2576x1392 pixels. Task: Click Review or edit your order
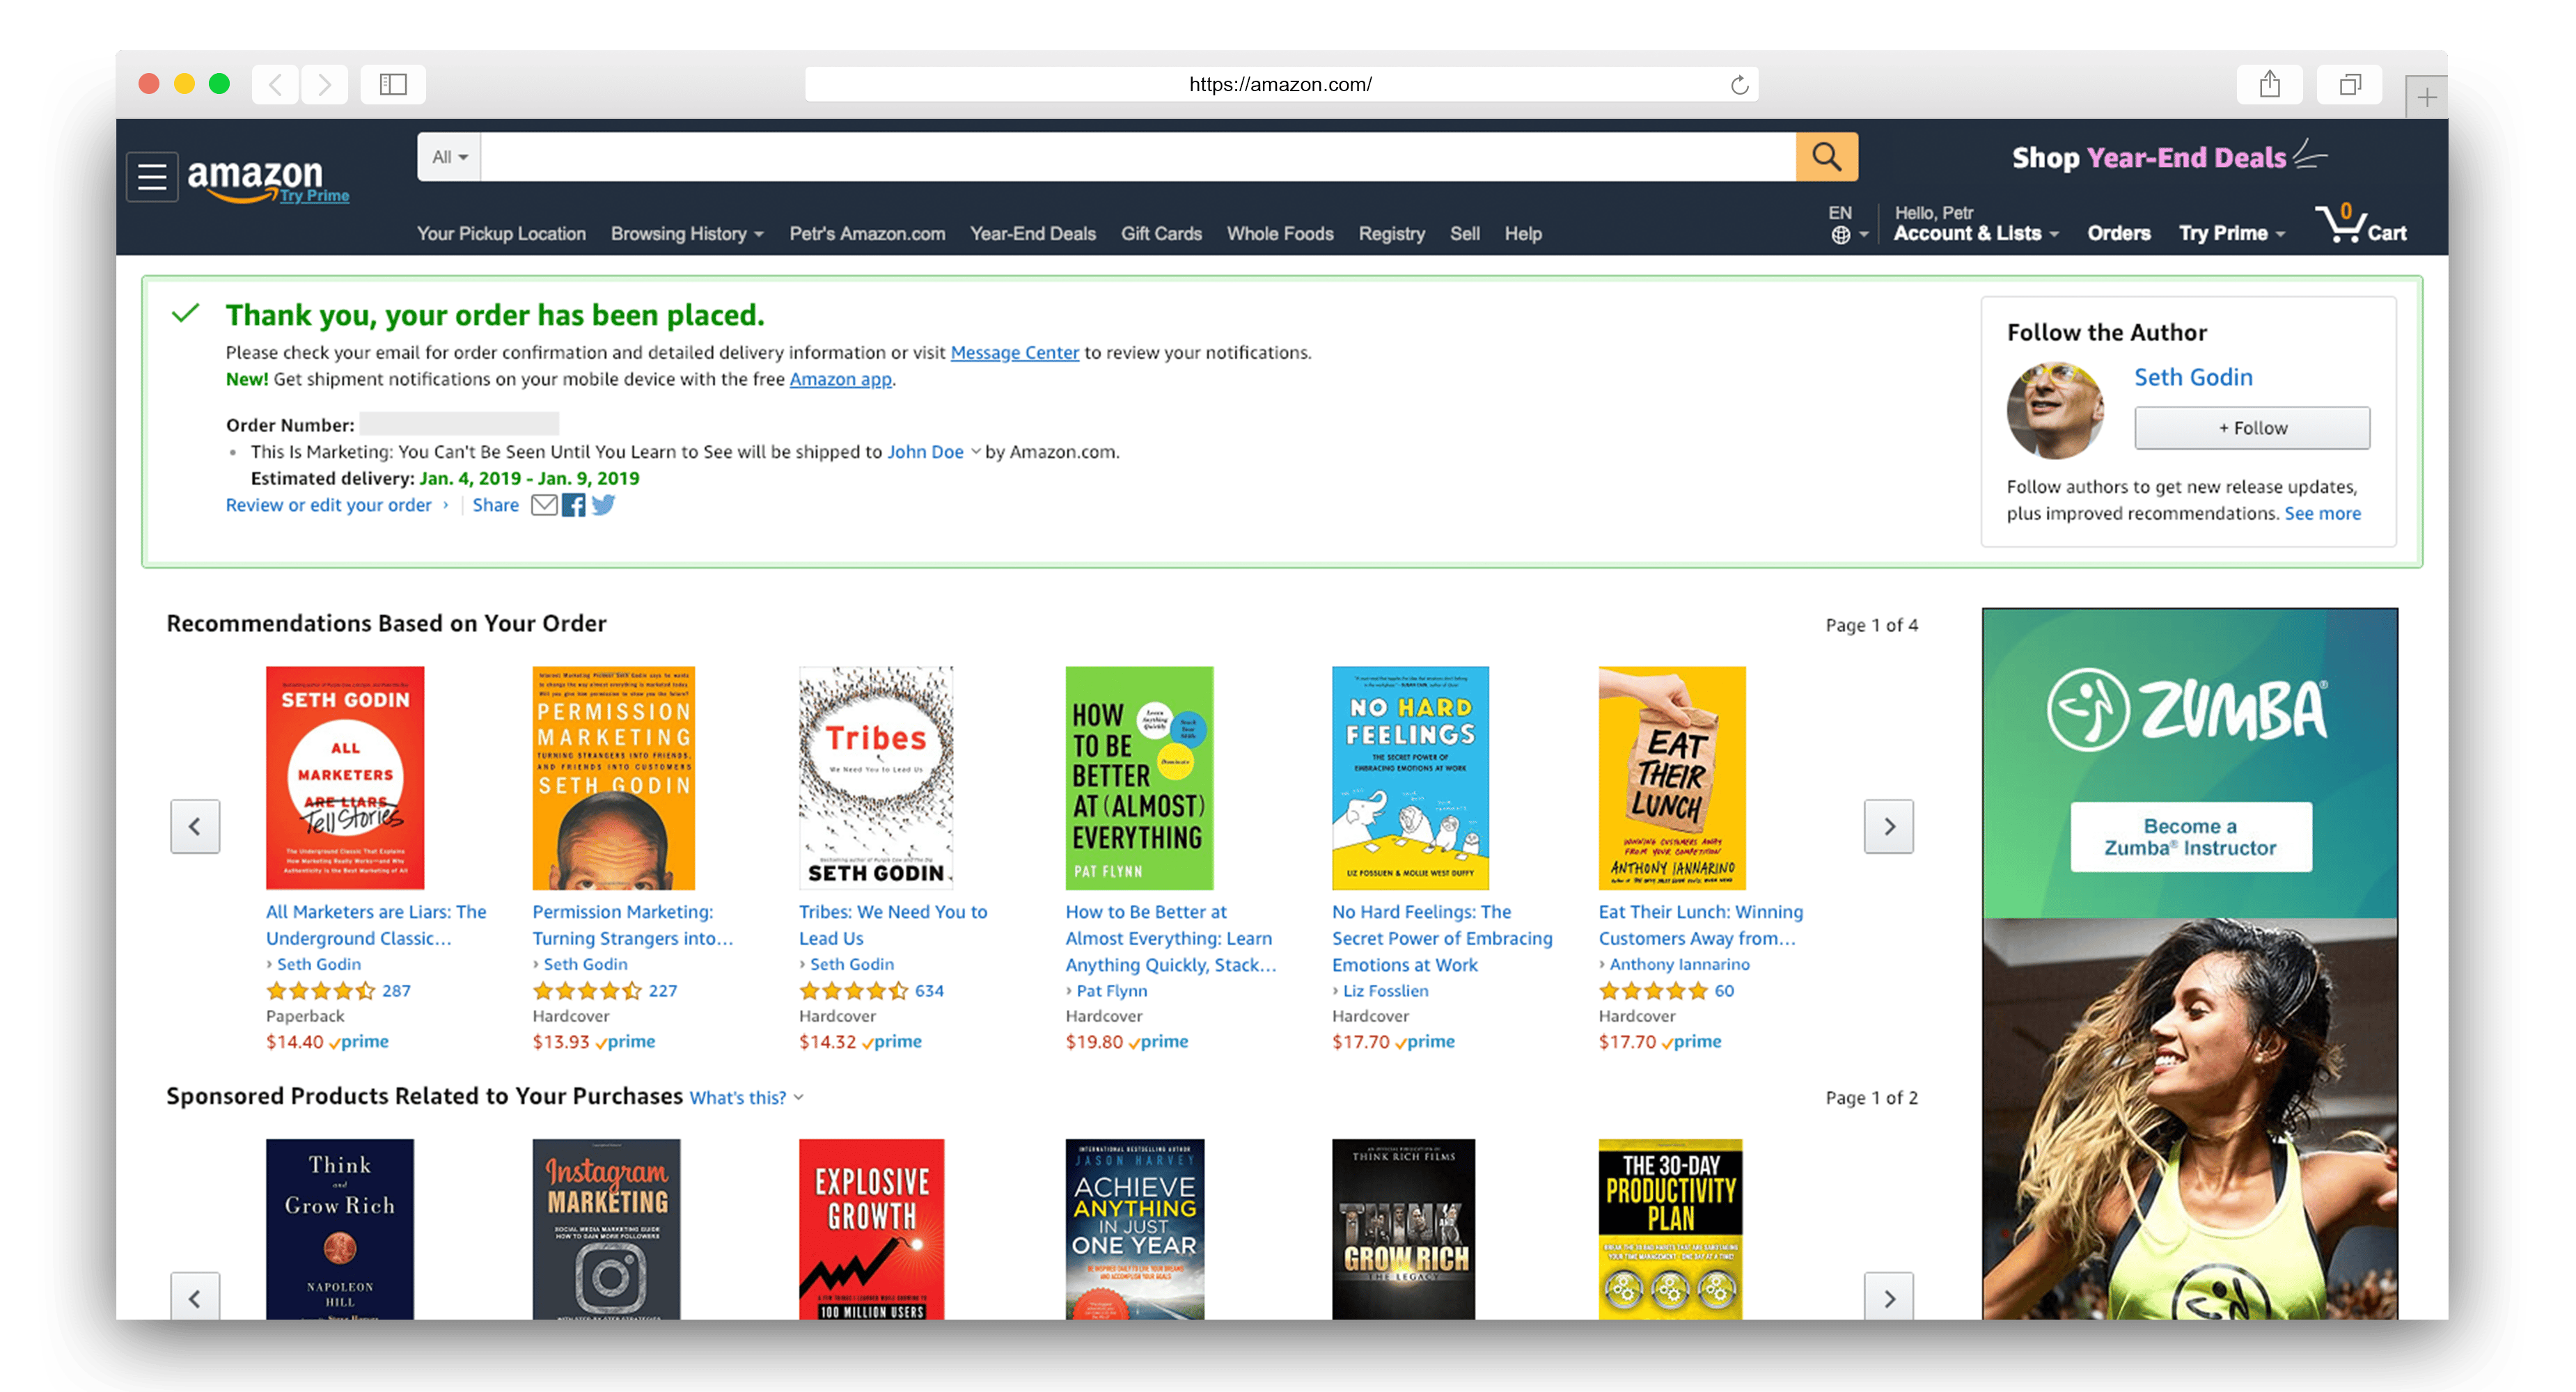click(329, 505)
